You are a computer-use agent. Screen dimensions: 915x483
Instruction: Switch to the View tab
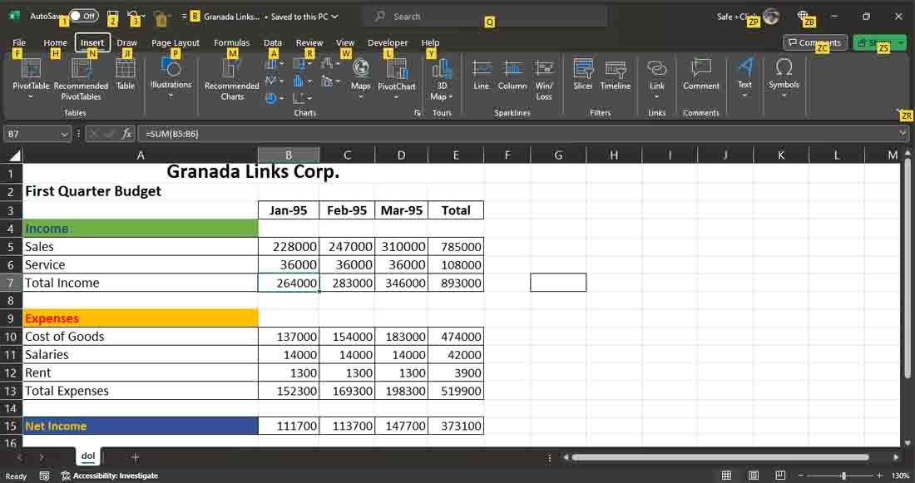(x=345, y=42)
